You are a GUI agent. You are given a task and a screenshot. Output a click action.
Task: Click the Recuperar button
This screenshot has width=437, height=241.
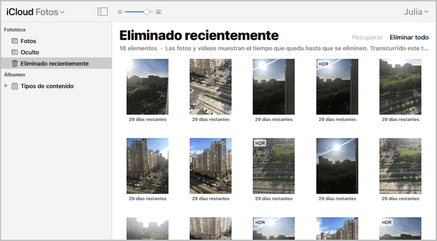tap(367, 37)
